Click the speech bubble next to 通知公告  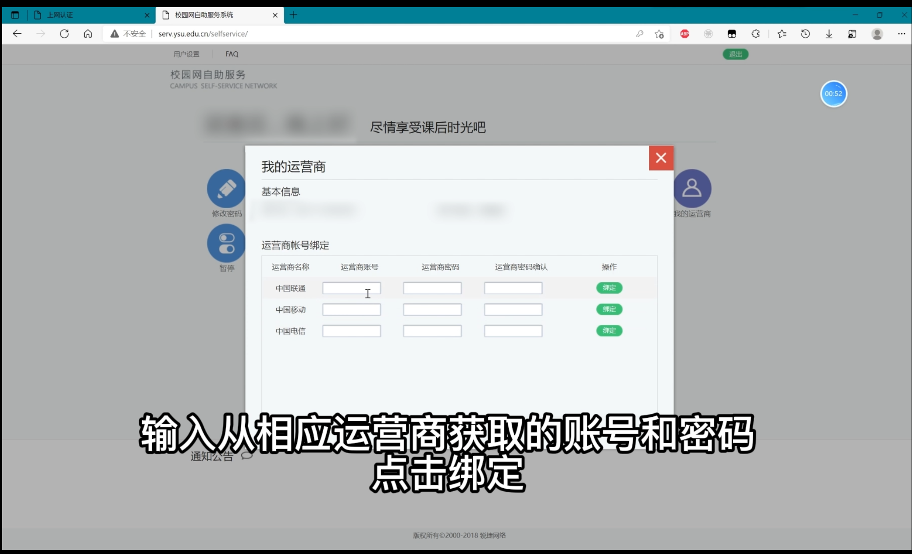[246, 455]
